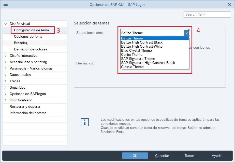Open Definición de colores settings
The height and width of the screenshot is (163, 235).
31,49
